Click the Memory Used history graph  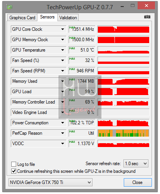coord(123,81)
